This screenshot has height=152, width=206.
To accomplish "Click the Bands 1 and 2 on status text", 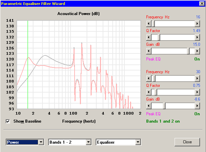I will point(163,121).
